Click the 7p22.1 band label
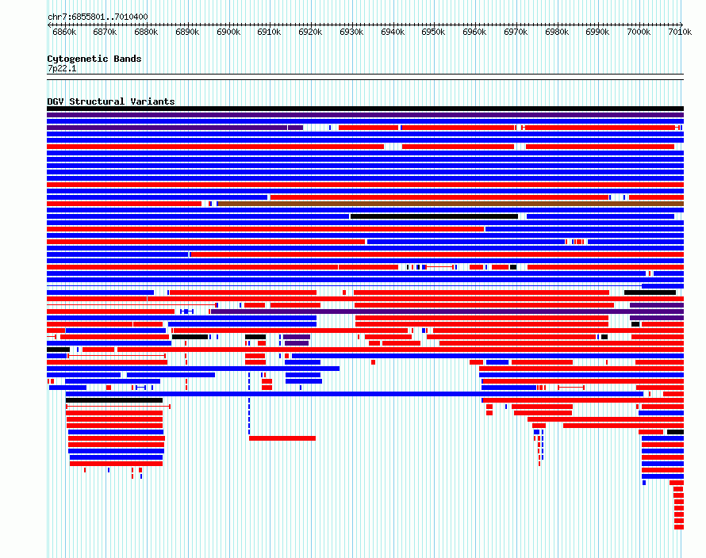 [62, 68]
